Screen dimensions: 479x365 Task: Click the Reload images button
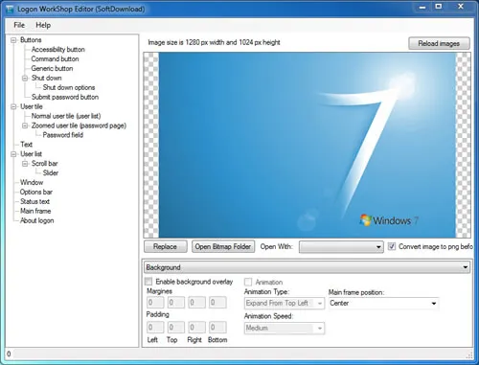click(x=439, y=43)
